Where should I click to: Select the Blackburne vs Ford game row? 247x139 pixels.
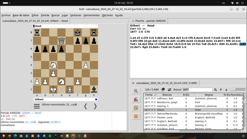[193, 102]
